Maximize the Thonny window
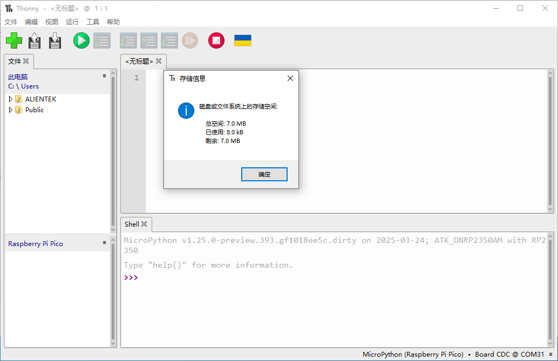Screen dimensions: 558x361 pos(520,8)
